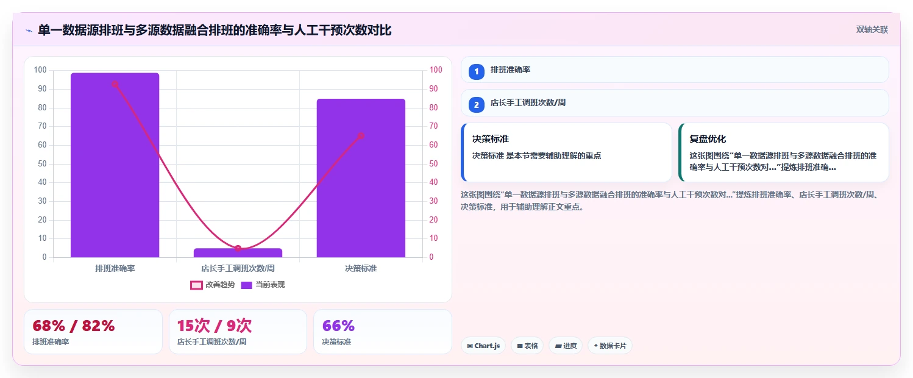Open the 复盘优化 info card
The height and width of the screenshot is (378, 913).
784,152
